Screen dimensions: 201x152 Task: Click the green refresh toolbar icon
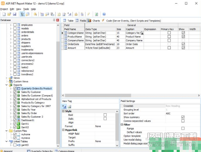[x=96, y=14]
